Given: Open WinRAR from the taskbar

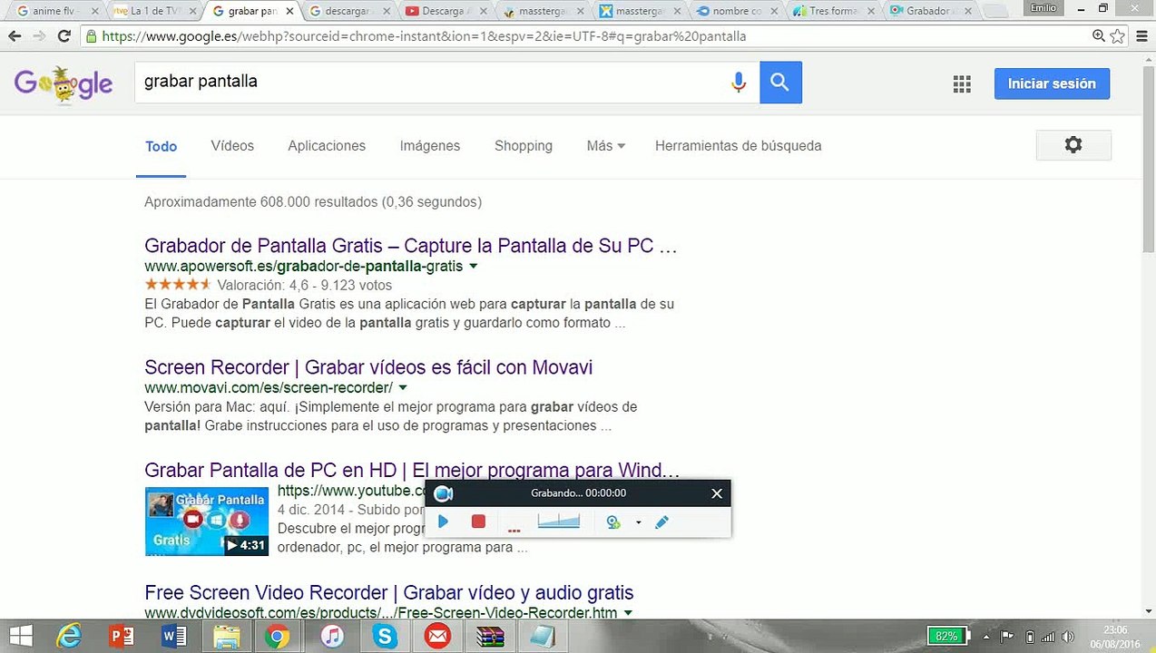Looking at the screenshot, I should pyautogui.click(x=490, y=636).
